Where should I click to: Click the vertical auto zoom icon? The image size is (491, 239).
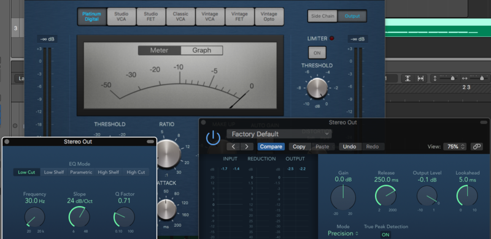click(408, 78)
